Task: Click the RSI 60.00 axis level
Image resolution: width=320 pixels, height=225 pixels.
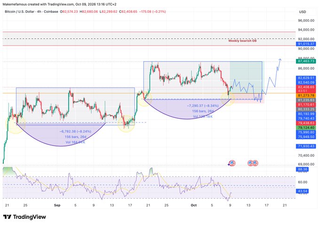Action: 303,182
